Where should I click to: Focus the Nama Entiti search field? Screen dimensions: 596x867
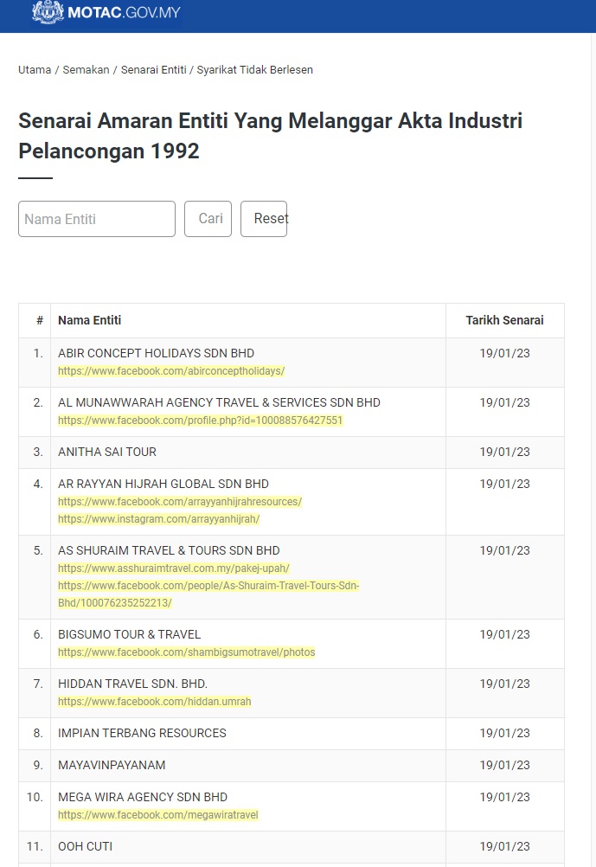point(97,219)
